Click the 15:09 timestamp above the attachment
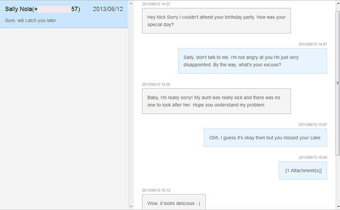Image resolution: width=340 pixels, height=210 pixels. 313,157
